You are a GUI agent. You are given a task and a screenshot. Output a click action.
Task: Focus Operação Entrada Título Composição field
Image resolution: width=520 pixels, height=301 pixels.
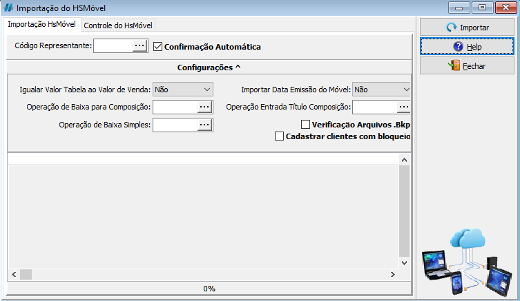click(x=375, y=107)
